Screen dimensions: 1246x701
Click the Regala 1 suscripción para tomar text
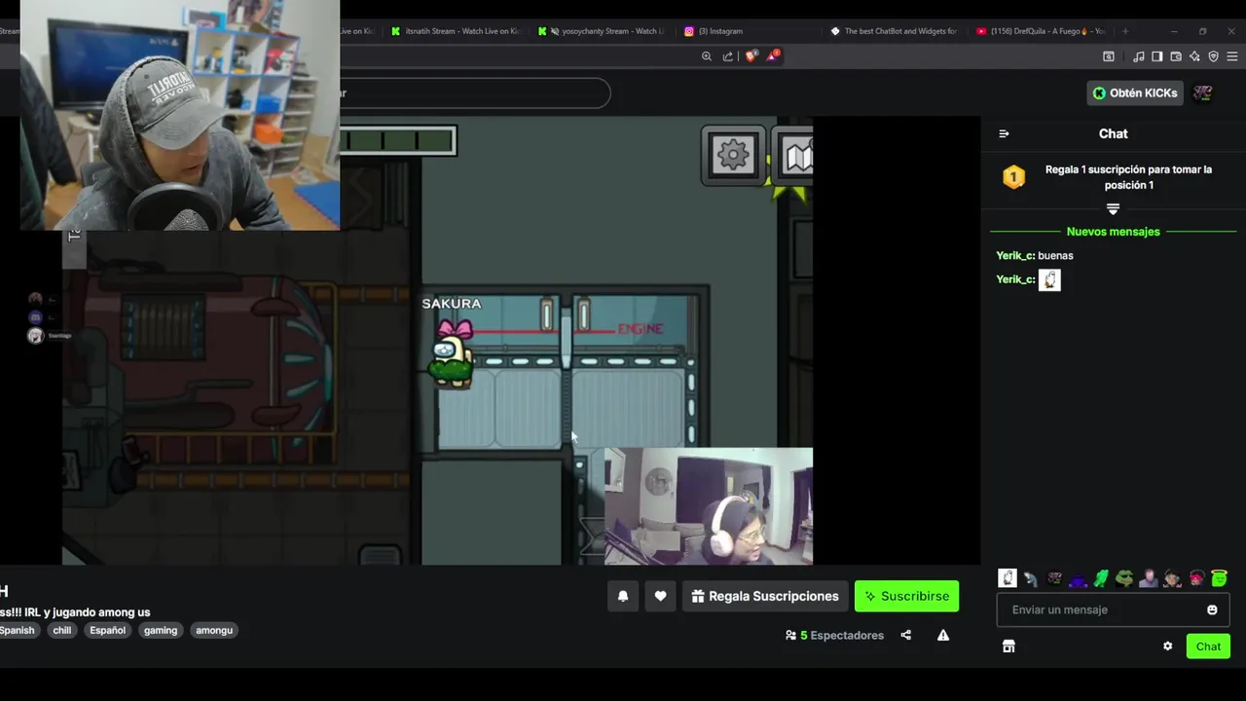[x=1128, y=177]
